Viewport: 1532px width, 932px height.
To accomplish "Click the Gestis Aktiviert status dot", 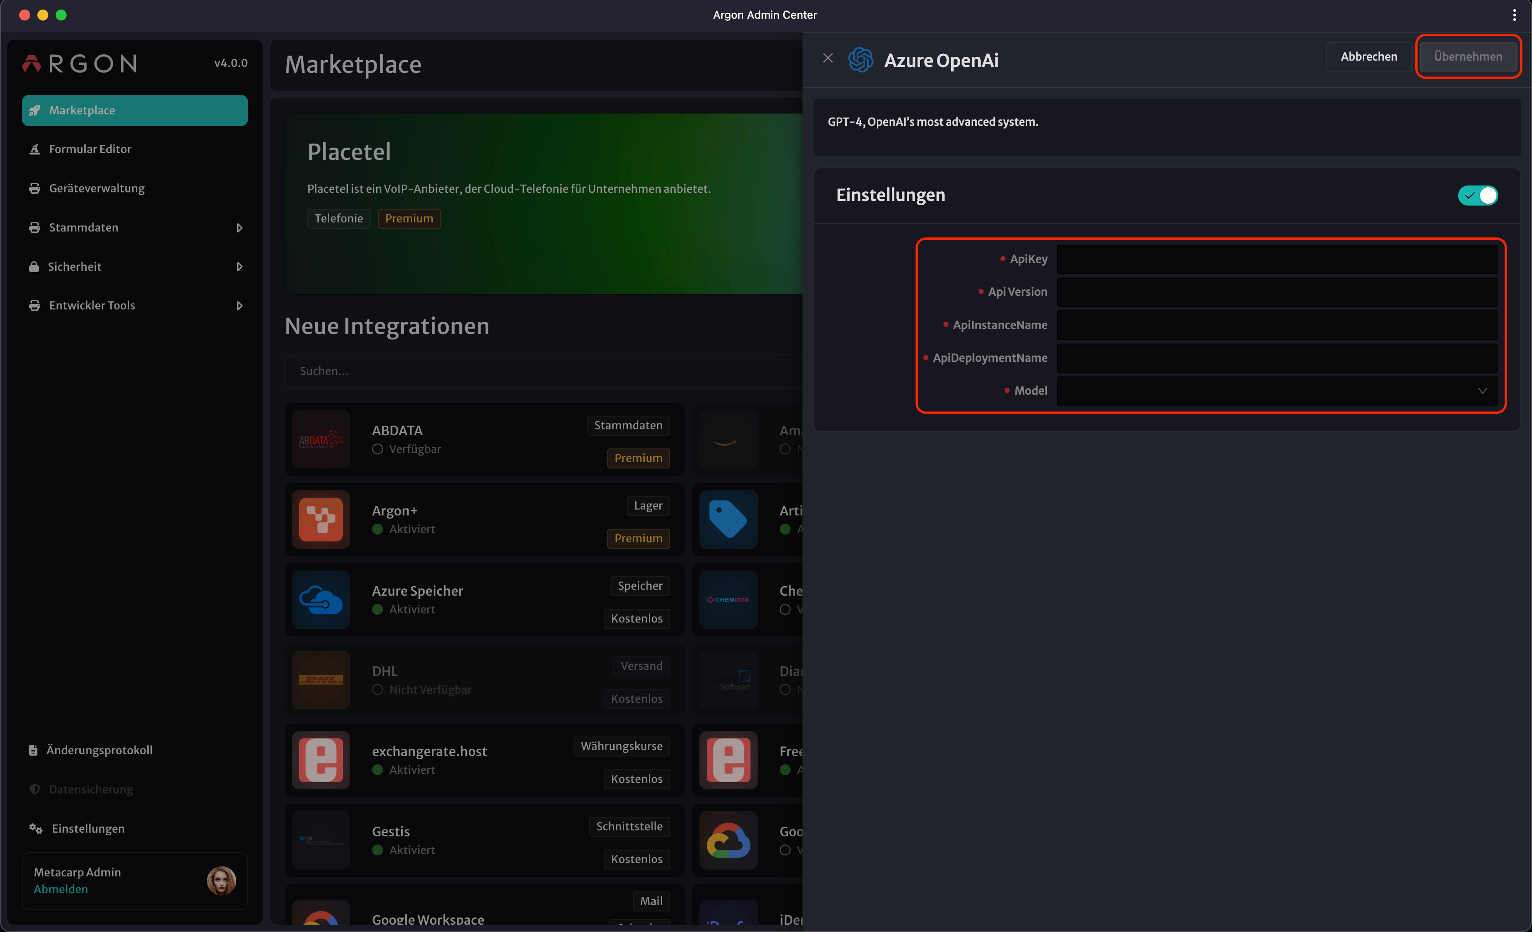I will (x=378, y=850).
